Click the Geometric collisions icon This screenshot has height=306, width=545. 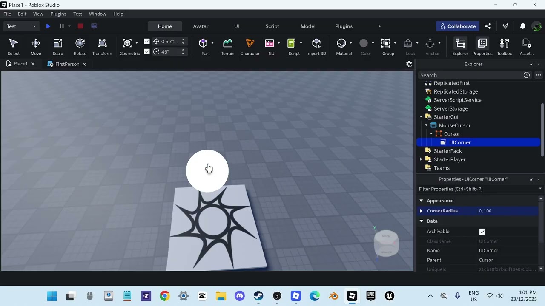[x=127, y=43]
